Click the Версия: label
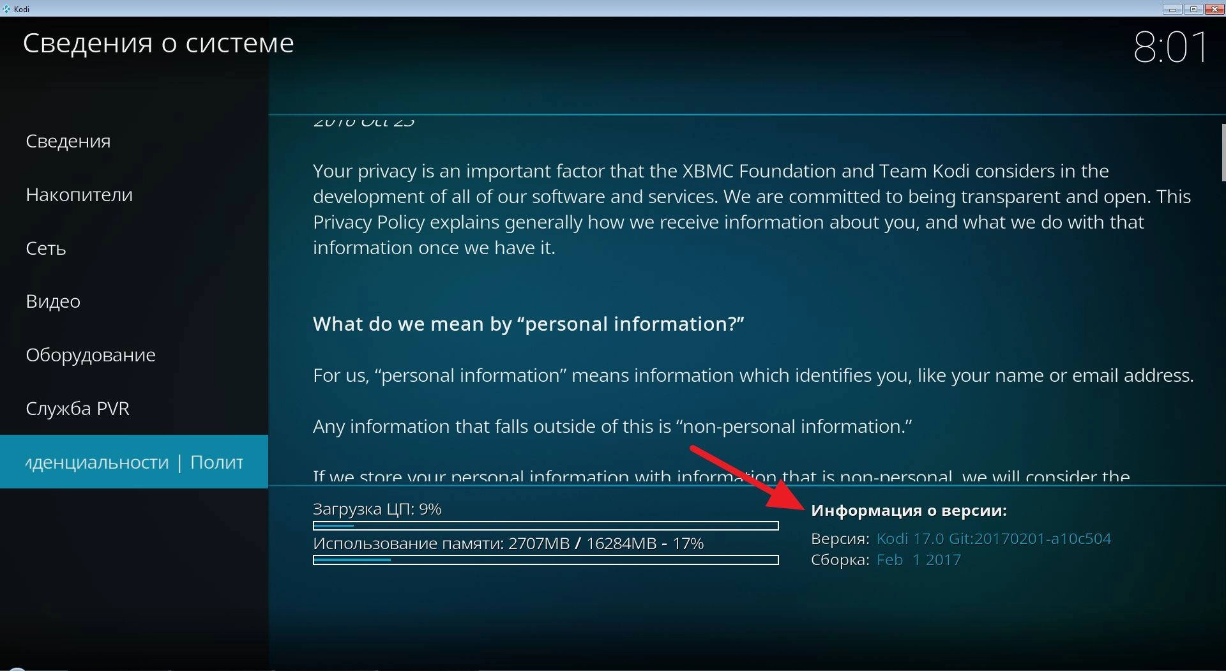 (840, 539)
